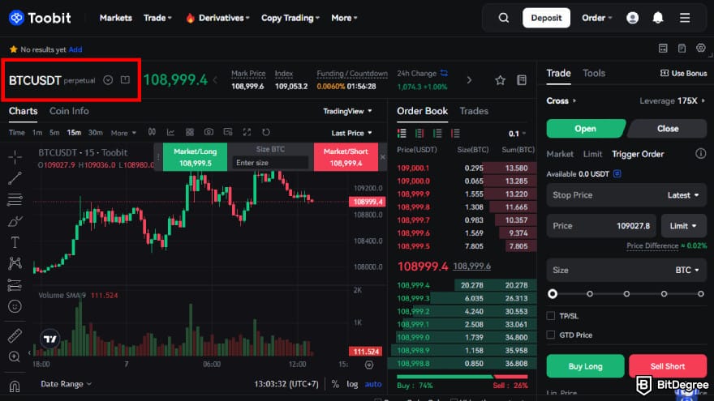Switch to Coin Info tab

(69, 111)
